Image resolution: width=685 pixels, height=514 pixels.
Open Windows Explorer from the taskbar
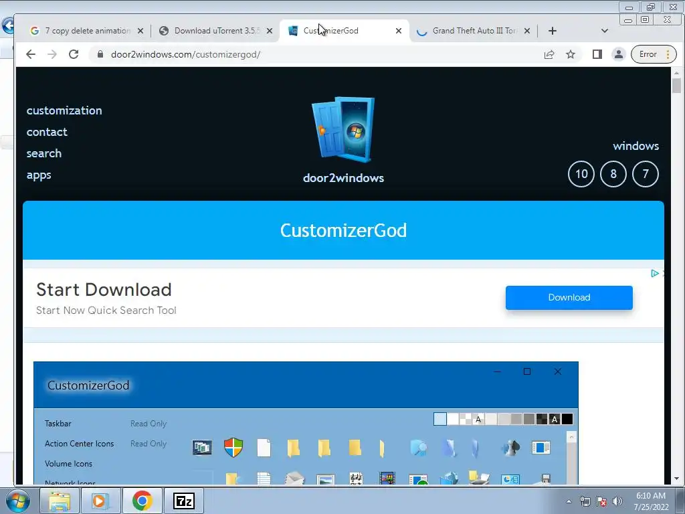(60, 501)
